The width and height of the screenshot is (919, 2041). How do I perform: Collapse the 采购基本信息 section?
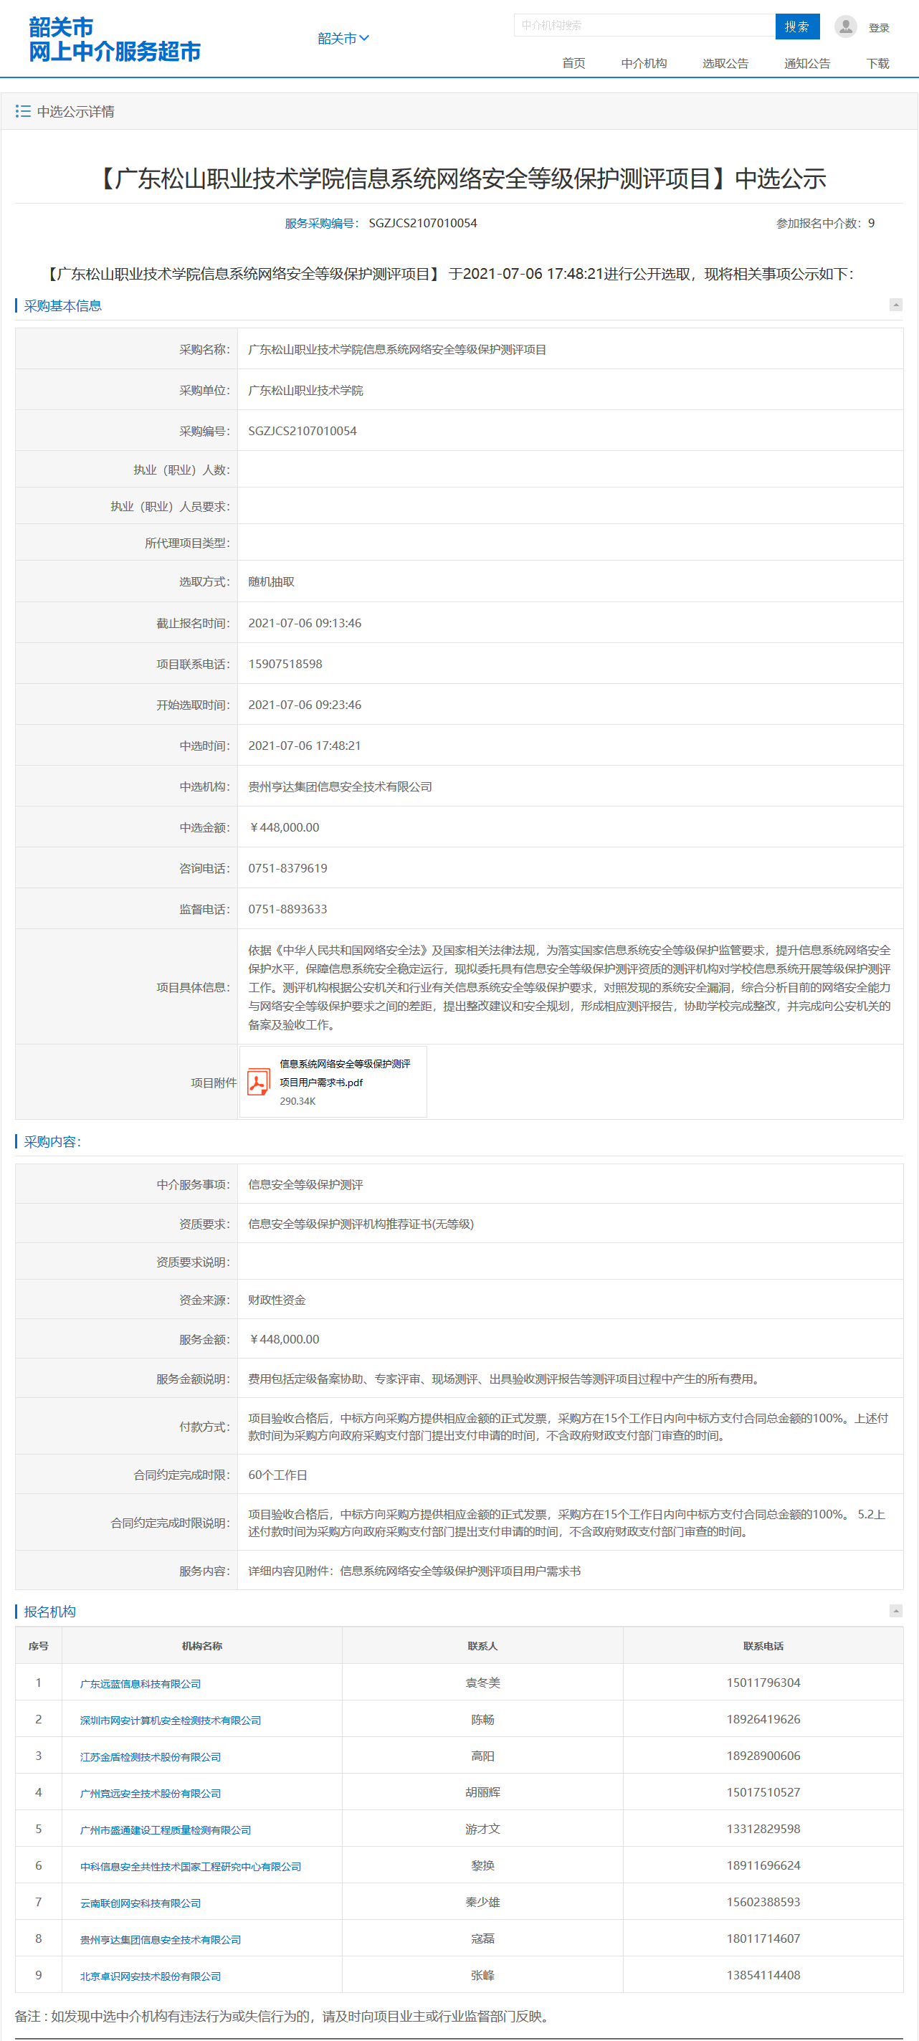tap(895, 305)
